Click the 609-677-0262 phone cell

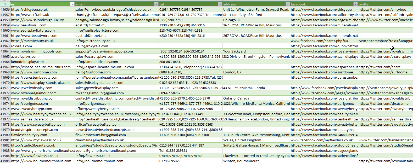point(191,93)
